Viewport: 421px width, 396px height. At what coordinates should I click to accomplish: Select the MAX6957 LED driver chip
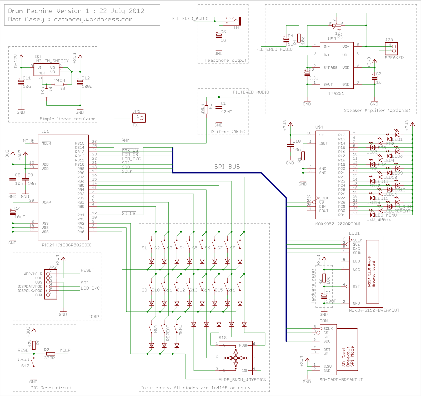pos(332,175)
